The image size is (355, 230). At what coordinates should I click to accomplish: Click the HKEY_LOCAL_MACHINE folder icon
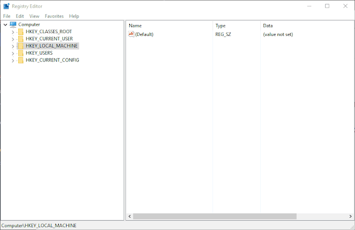pos(21,46)
